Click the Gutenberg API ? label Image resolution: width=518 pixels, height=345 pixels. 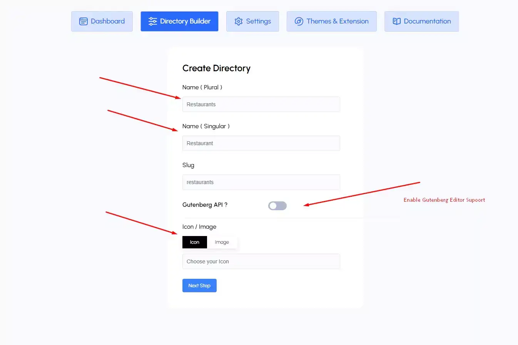pos(205,205)
